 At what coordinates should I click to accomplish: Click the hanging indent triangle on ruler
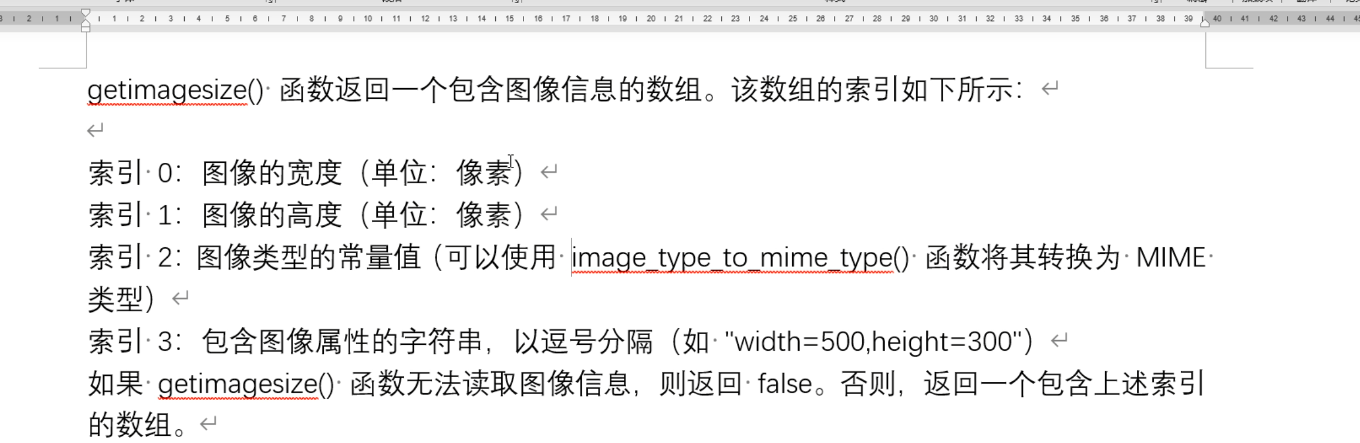pyautogui.click(x=86, y=22)
